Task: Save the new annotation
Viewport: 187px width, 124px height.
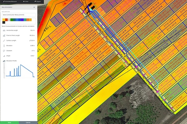Action: tap(9, 122)
